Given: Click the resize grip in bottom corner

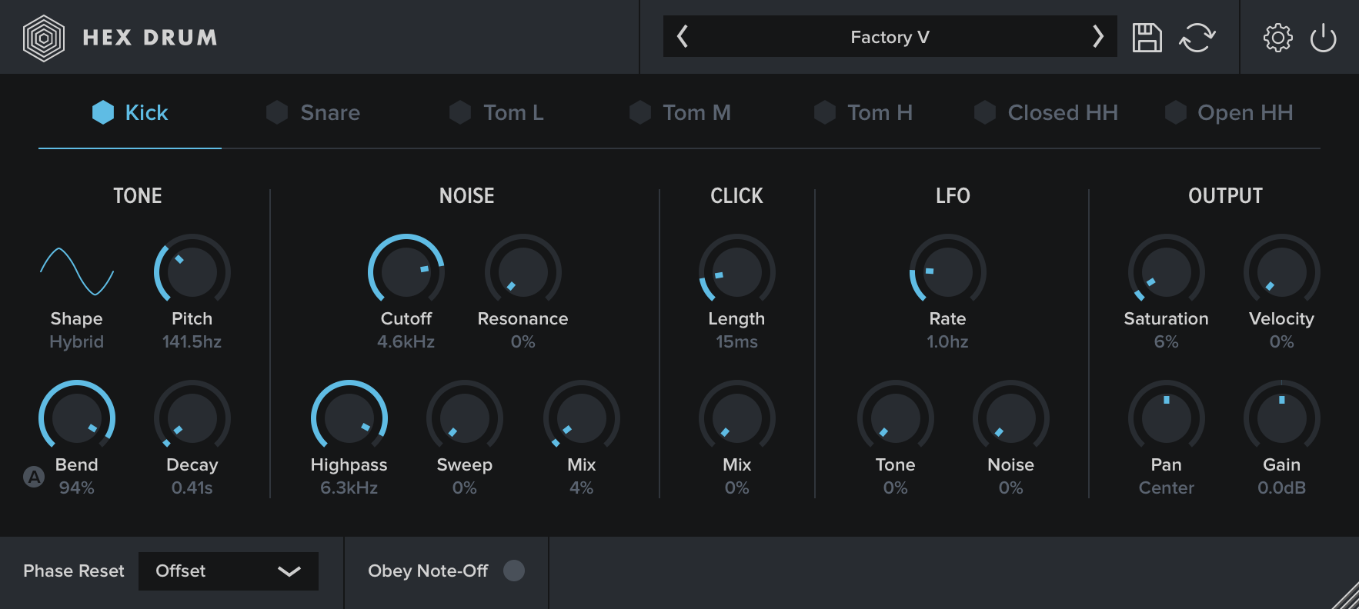Looking at the screenshot, I should (x=1345, y=596).
